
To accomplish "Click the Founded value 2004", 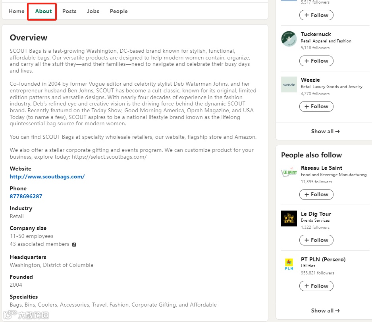I will (x=15, y=285).
